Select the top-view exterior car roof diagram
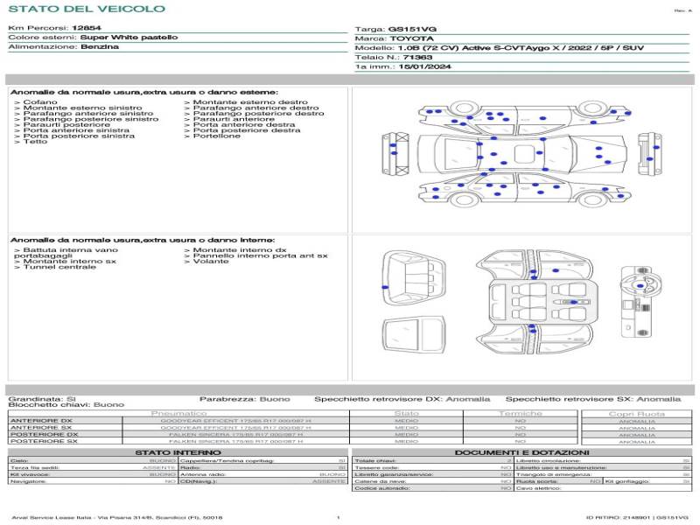This screenshot has height=525, width=700. [523, 154]
